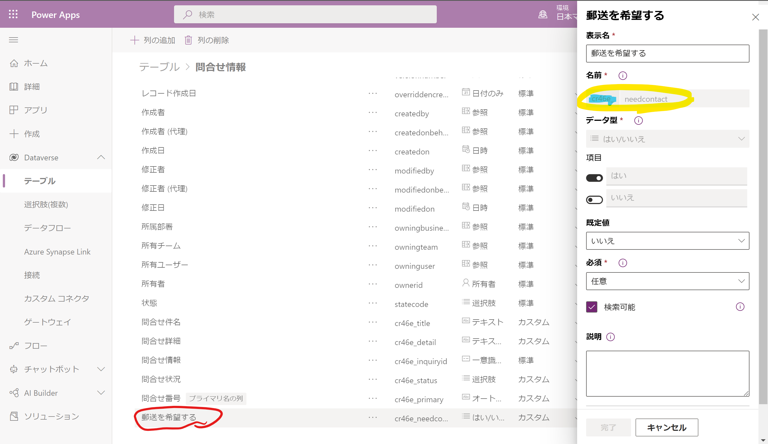Click the trash icon for 列の削除
768x444 pixels.
coord(188,40)
